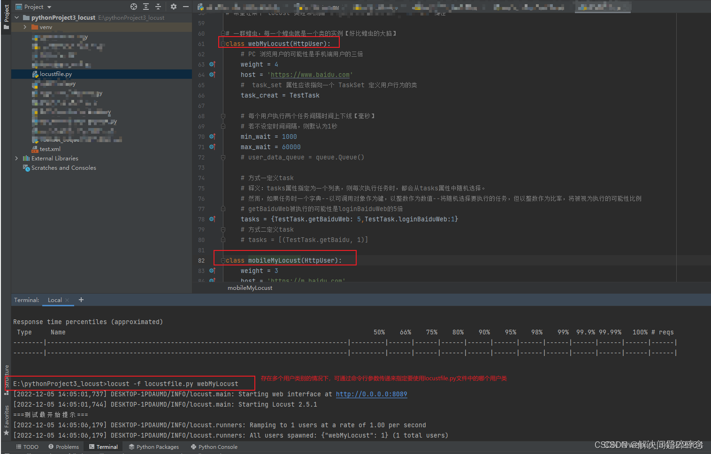Click line number 67 in the gutter
The image size is (711, 454).
[201, 106]
